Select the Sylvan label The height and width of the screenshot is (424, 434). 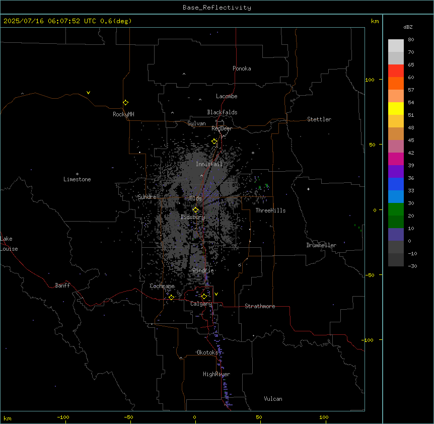[196, 123]
